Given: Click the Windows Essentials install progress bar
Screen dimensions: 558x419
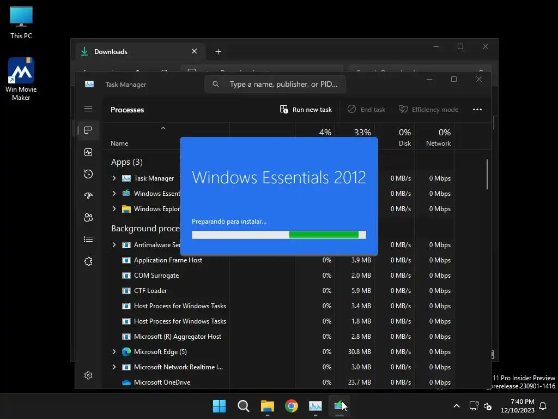Looking at the screenshot, I should 278,235.
